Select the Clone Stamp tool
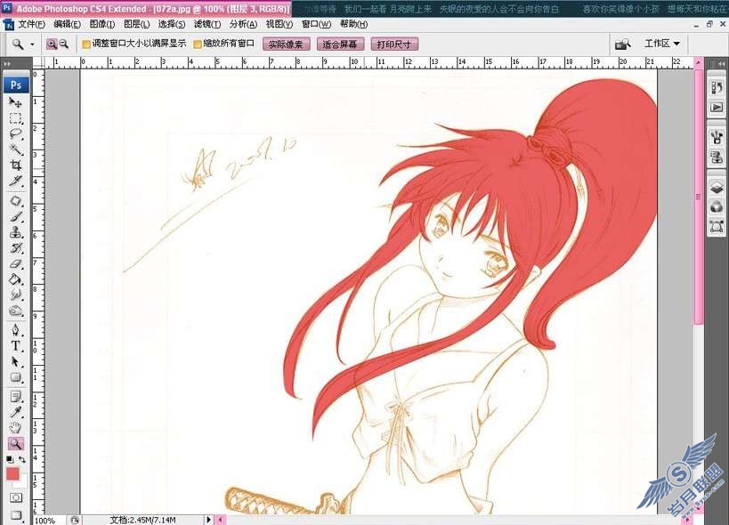The width and height of the screenshot is (729, 525). pyautogui.click(x=15, y=232)
